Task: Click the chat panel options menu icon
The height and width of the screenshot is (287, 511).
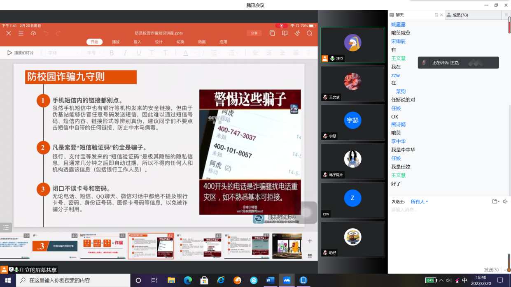Action: point(506,15)
